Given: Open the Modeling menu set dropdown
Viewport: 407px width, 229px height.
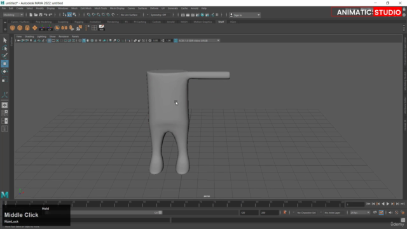Looking at the screenshot, I should 13,15.
